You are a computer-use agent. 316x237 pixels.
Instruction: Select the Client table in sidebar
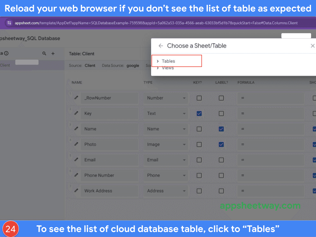5,65
